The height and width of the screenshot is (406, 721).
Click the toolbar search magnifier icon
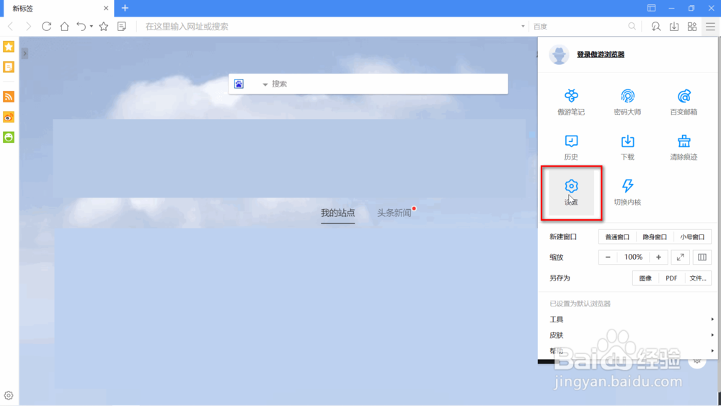click(632, 27)
